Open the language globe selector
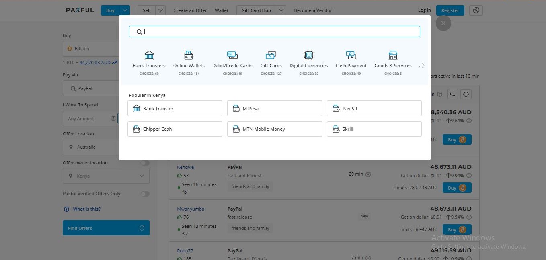Viewport: 546px width, 260px height. coord(476,10)
